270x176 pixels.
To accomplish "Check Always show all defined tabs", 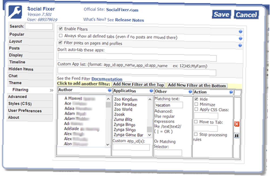I will point(60,36).
